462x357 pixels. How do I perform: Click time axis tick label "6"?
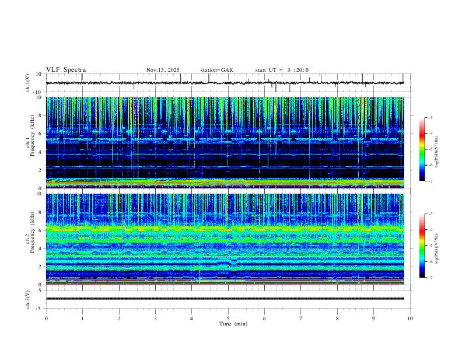click(x=265, y=318)
